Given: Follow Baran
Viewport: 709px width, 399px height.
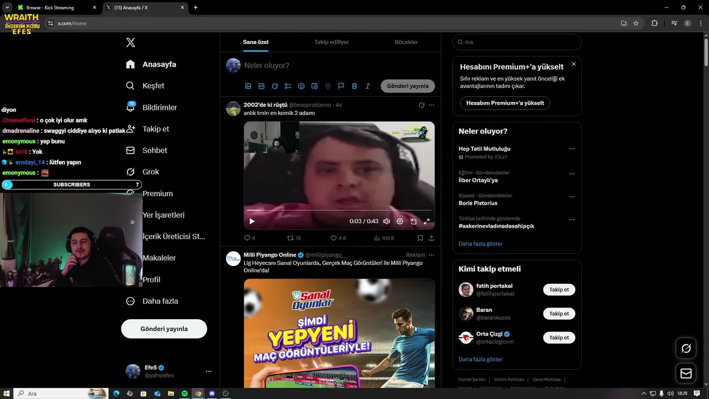Looking at the screenshot, I should point(559,314).
